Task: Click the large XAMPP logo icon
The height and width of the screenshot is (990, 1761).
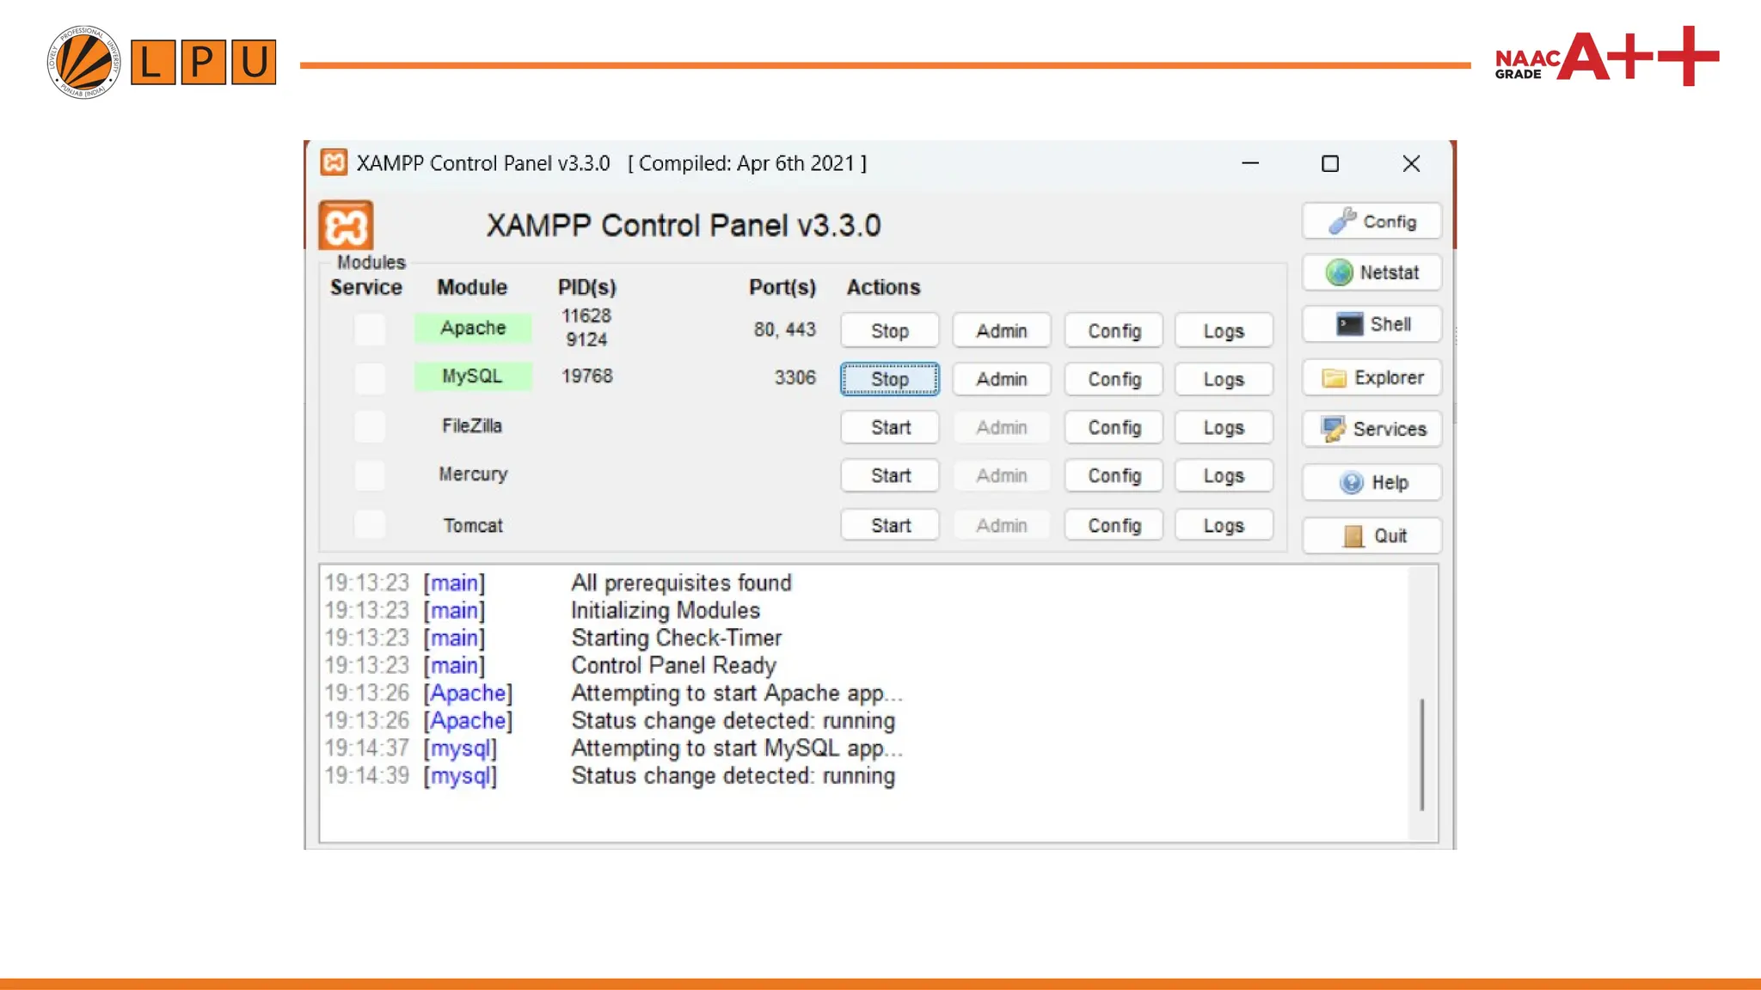Action: 346,225
